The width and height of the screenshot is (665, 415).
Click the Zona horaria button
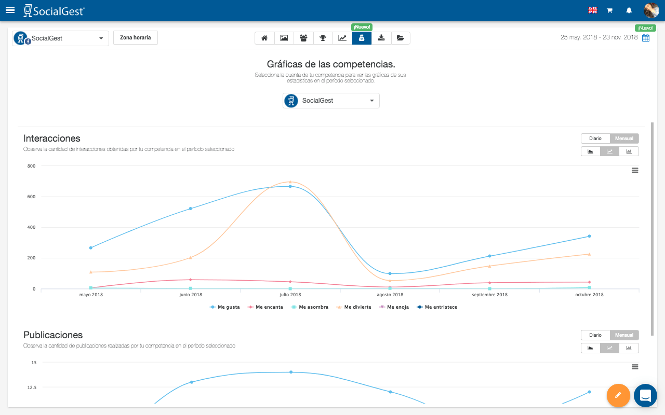(x=136, y=38)
